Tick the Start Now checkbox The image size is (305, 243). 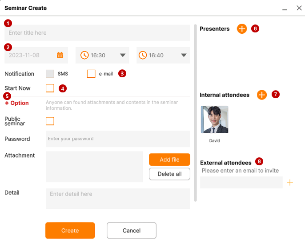pos(50,88)
